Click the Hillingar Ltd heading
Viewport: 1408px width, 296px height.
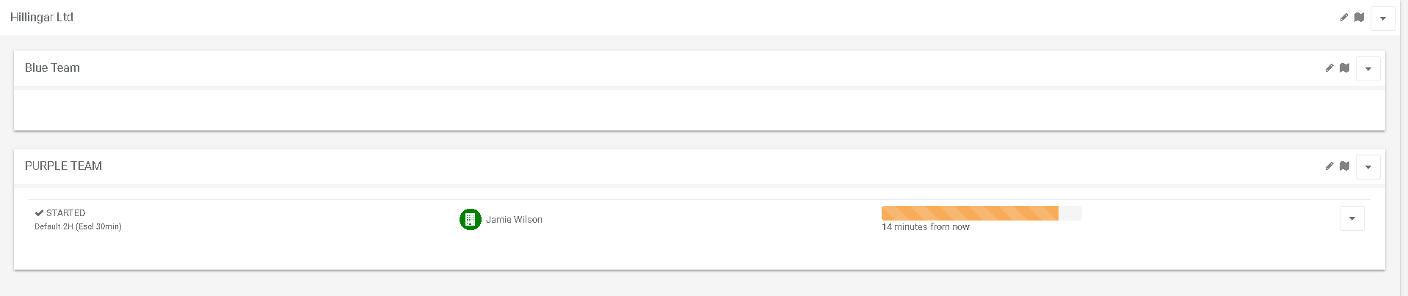pyautogui.click(x=42, y=17)
